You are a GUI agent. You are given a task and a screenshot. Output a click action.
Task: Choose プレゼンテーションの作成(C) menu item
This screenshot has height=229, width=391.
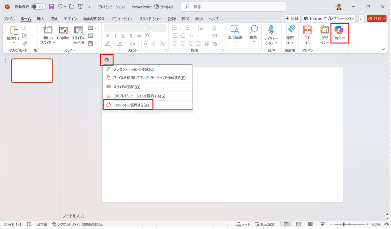pyautogui.click(x=148, y=69)
